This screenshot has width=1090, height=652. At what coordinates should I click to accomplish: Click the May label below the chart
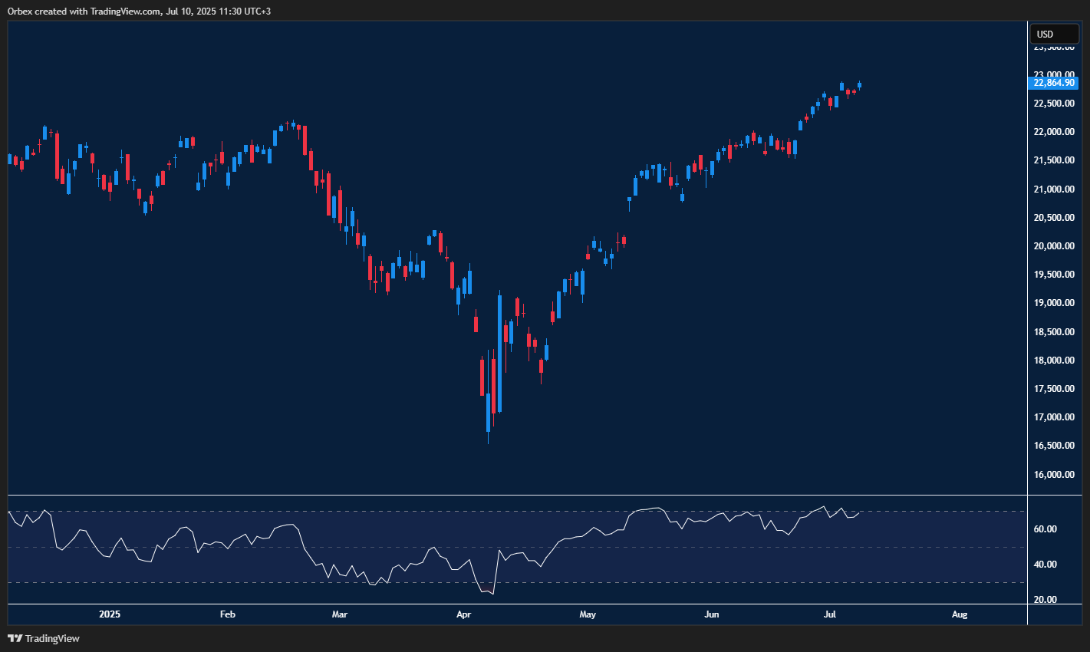[x=588, y=614]
